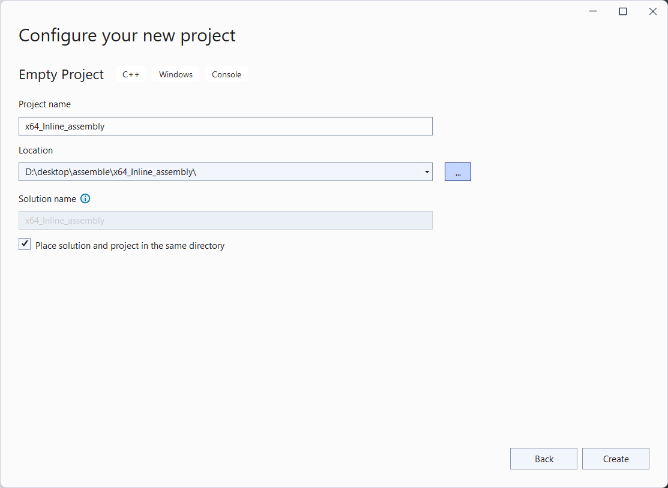Click the Solution name label text
The height and width of the screenshot is (488, 668).
pyautogui.click(x=47, y=198)
